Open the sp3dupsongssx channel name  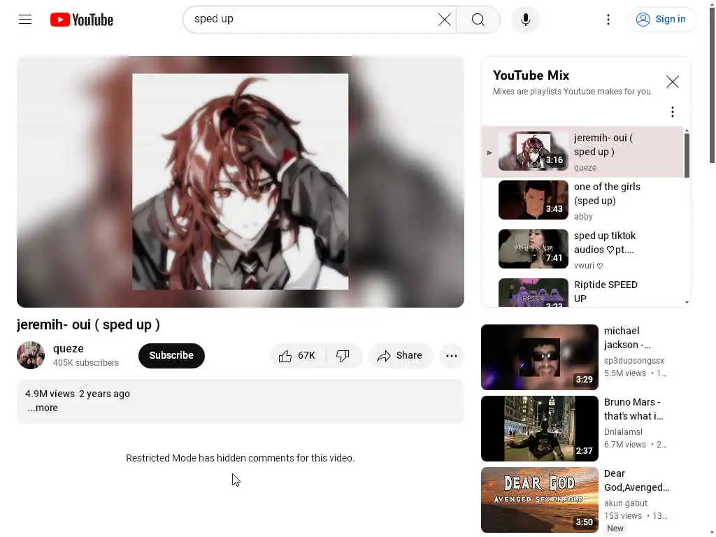tap(633, 360)
